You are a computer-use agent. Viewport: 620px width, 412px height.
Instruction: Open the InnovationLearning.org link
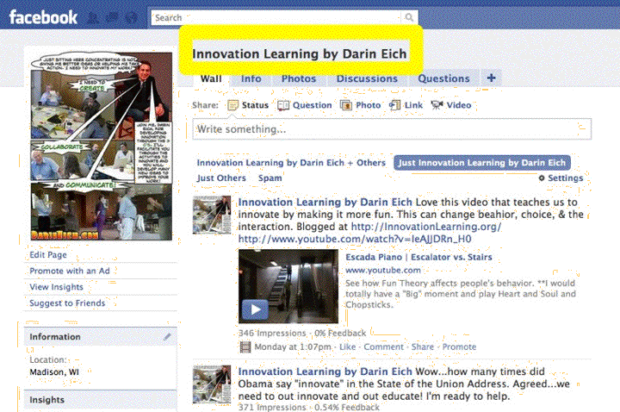point(426,227)
